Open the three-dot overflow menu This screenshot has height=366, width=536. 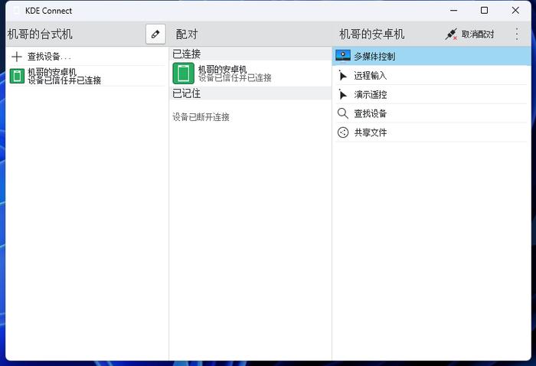point(517,34)
